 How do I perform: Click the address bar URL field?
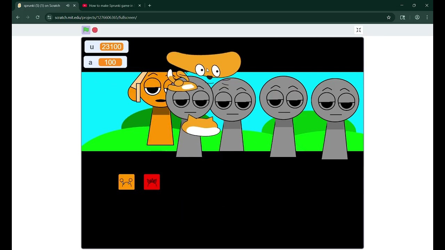[219, 17]
